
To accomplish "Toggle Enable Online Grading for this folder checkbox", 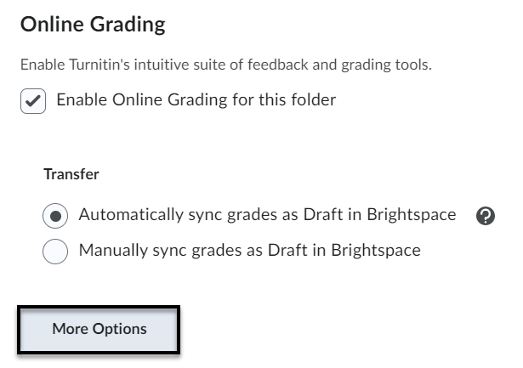I will click(32, 101).
